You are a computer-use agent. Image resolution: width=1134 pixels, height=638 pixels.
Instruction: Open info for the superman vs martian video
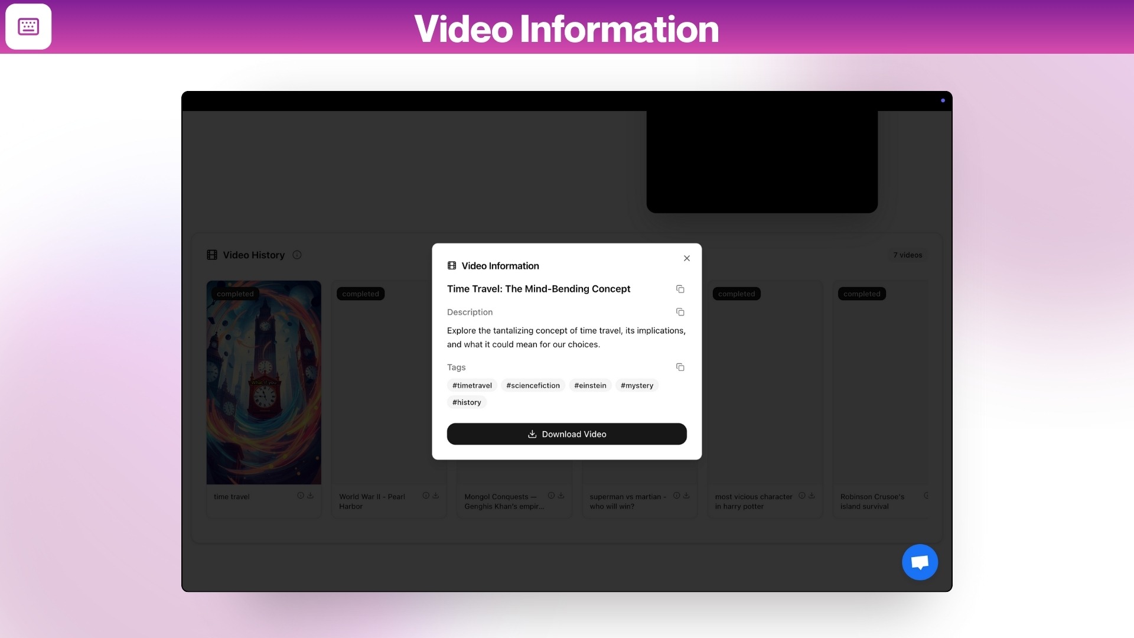[676, 496]
